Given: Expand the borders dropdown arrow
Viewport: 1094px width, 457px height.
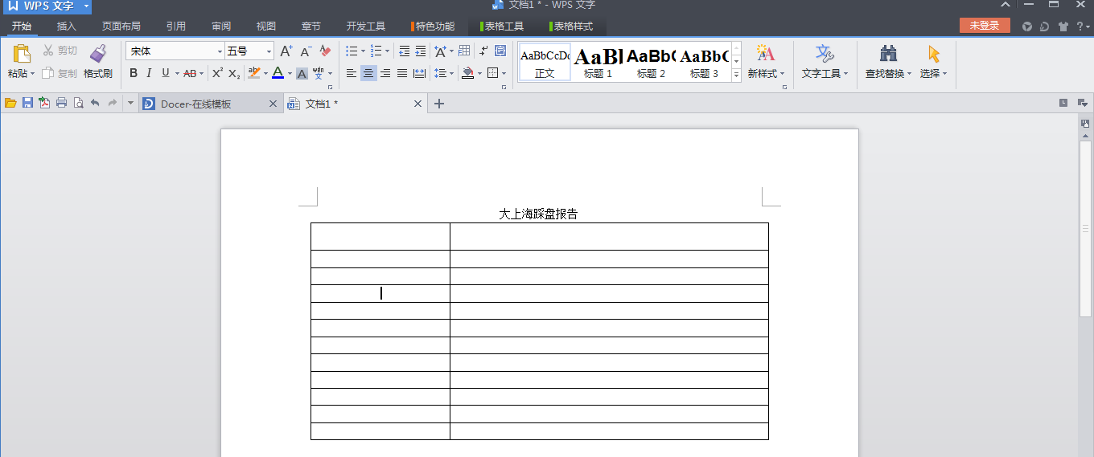Looking at the screenshot, I should 504,74.
